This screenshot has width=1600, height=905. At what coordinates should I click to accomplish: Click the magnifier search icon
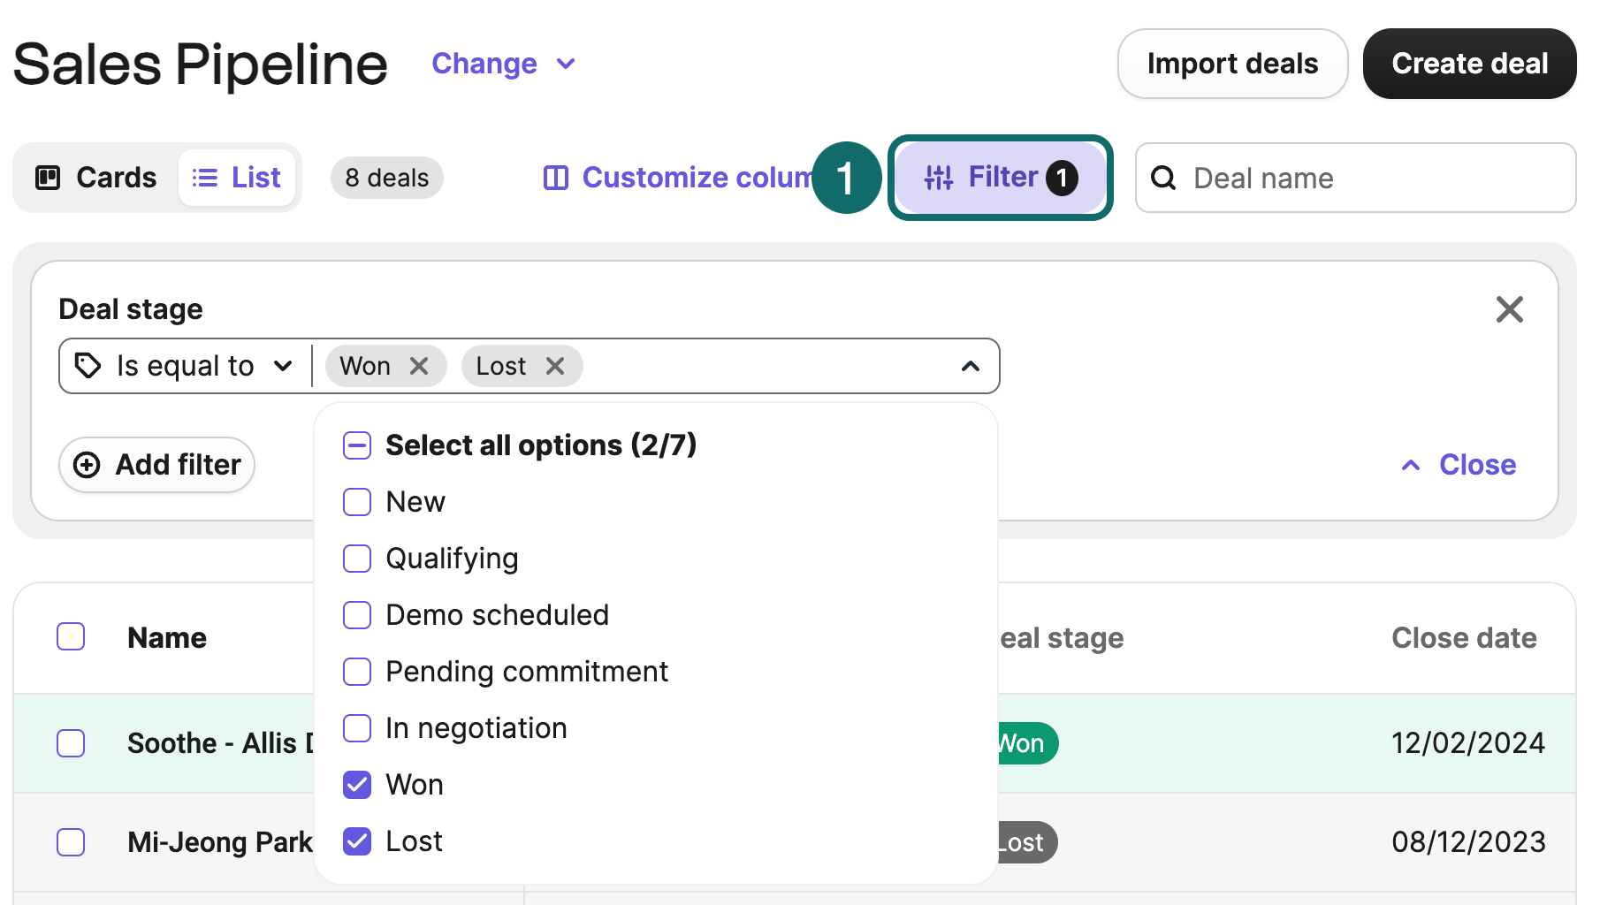click(1163, 179)
